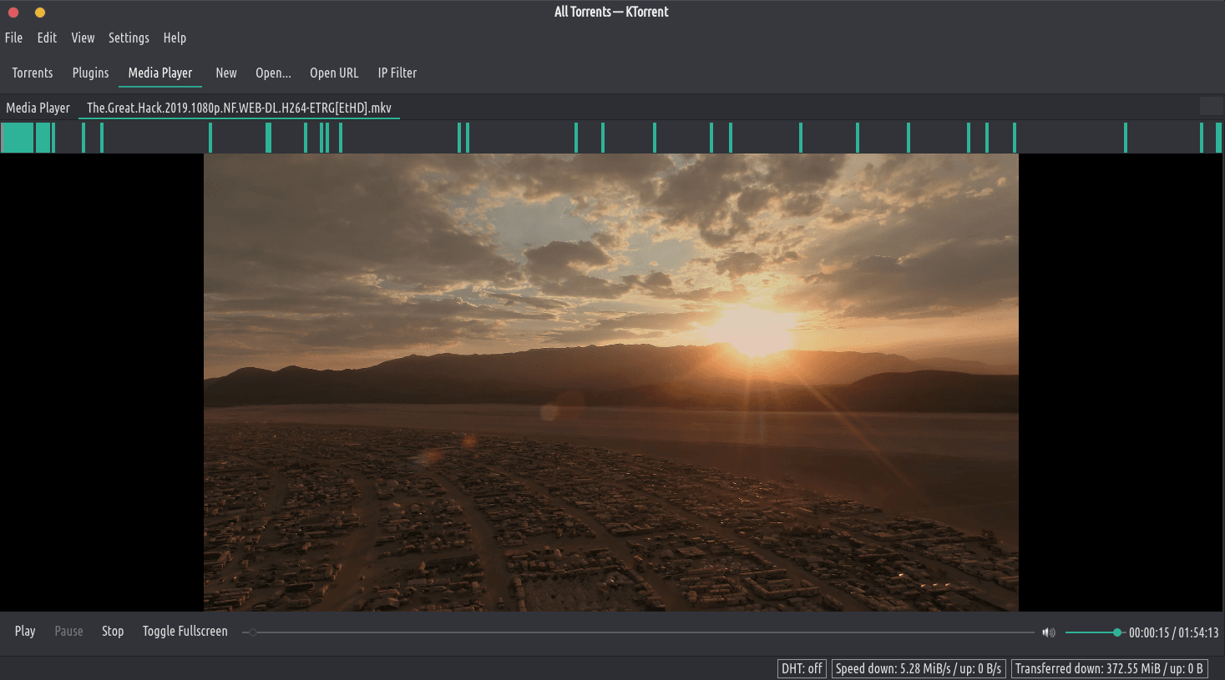Open the Plugins view
Screen dimensions: 1225x680
pyautogui.click(x=90, y=73)
